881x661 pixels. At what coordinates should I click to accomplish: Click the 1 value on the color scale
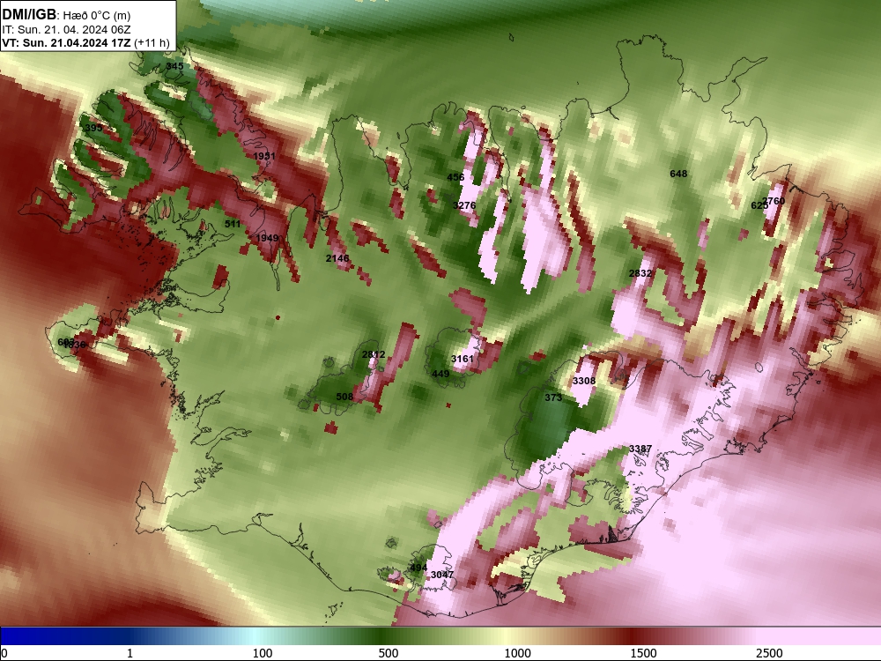pos(130,653)
